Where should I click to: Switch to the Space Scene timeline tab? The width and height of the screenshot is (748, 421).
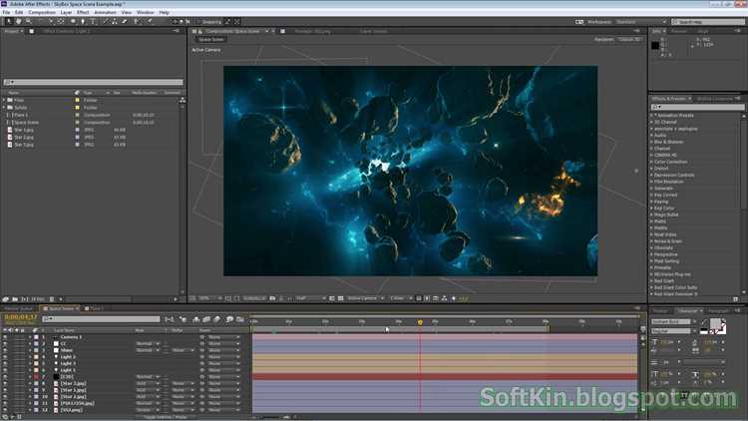(61, 309)
